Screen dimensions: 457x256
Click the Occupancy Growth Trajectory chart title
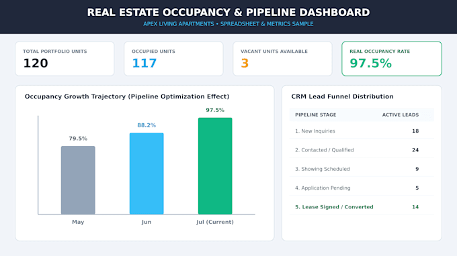(x=127, y=97)
